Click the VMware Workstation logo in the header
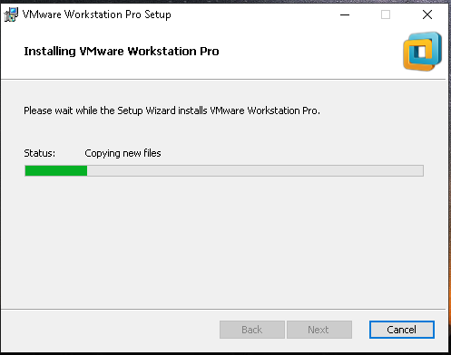Image resolution: width=451 pixels, height=355 pixels. pyautogui.click(x=423, y=52)
